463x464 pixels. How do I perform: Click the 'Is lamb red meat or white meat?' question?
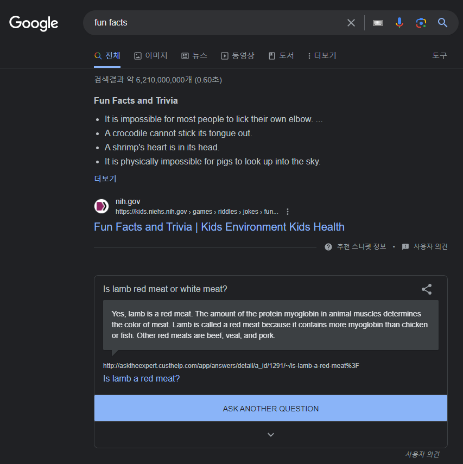[x=165, y=289]
